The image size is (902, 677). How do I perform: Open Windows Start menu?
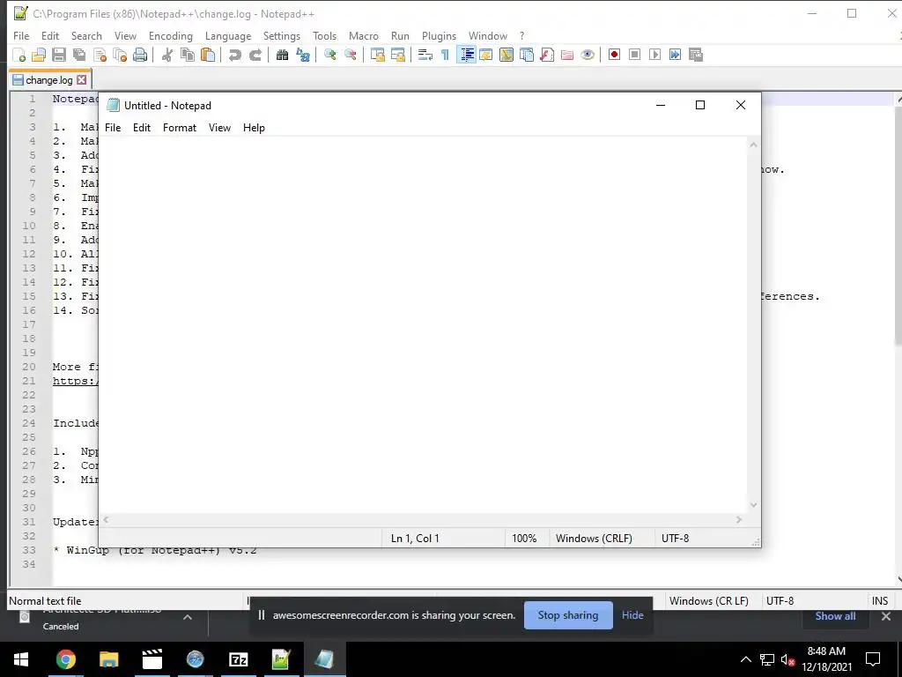coord(21,659)
